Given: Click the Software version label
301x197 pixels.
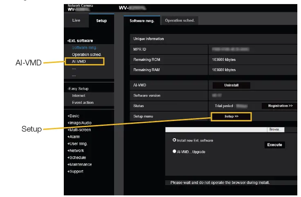Looking at the screenshot, I should [x=147, y=95].
